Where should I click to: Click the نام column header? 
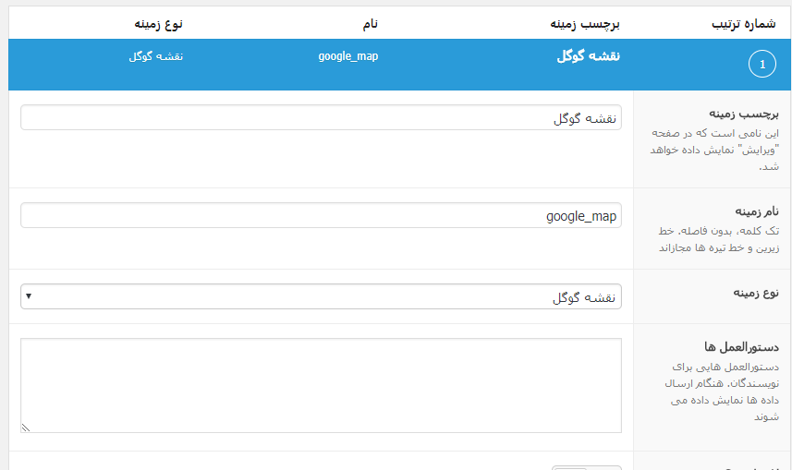(371, 24)
